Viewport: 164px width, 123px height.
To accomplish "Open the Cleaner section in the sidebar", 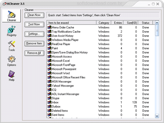I will (11, 16).
